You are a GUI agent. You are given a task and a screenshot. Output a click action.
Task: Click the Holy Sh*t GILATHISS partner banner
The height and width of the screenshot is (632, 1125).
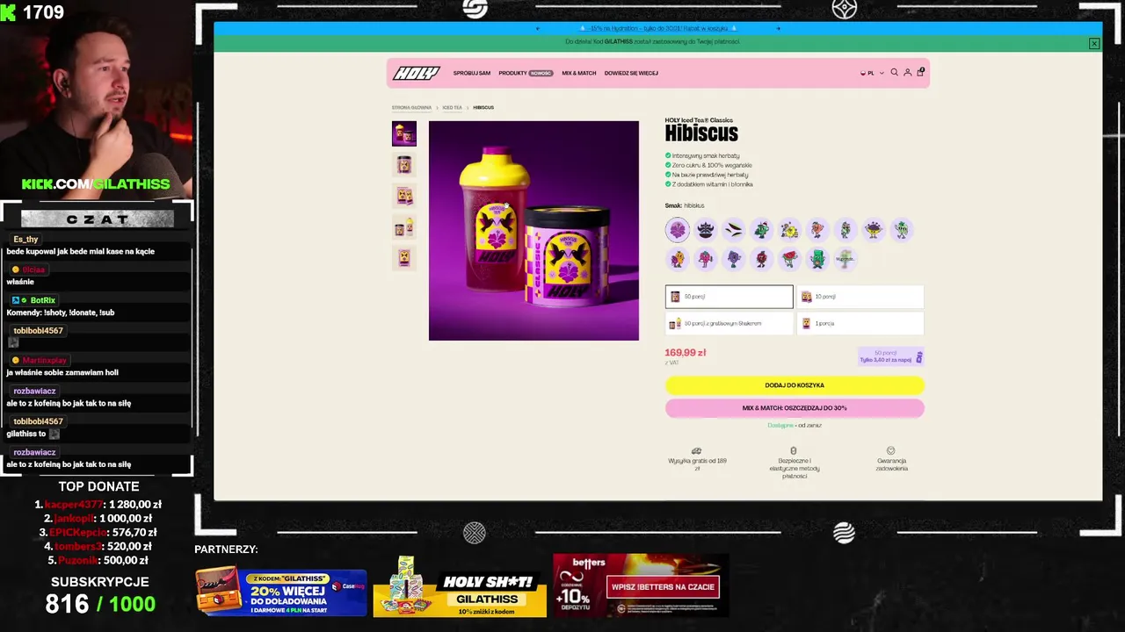coord(460,586)
